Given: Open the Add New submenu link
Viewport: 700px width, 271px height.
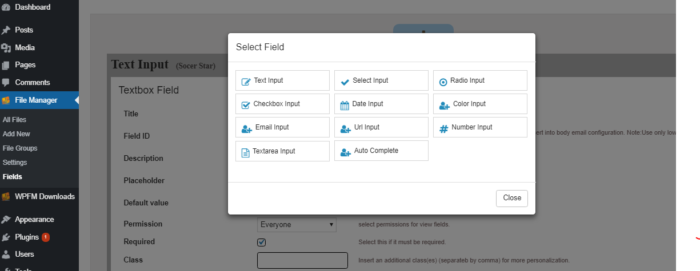Looking at the screenshot, I should [17, 134].
